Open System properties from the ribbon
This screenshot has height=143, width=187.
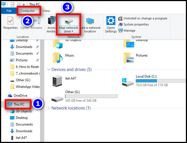coord(134,24)
